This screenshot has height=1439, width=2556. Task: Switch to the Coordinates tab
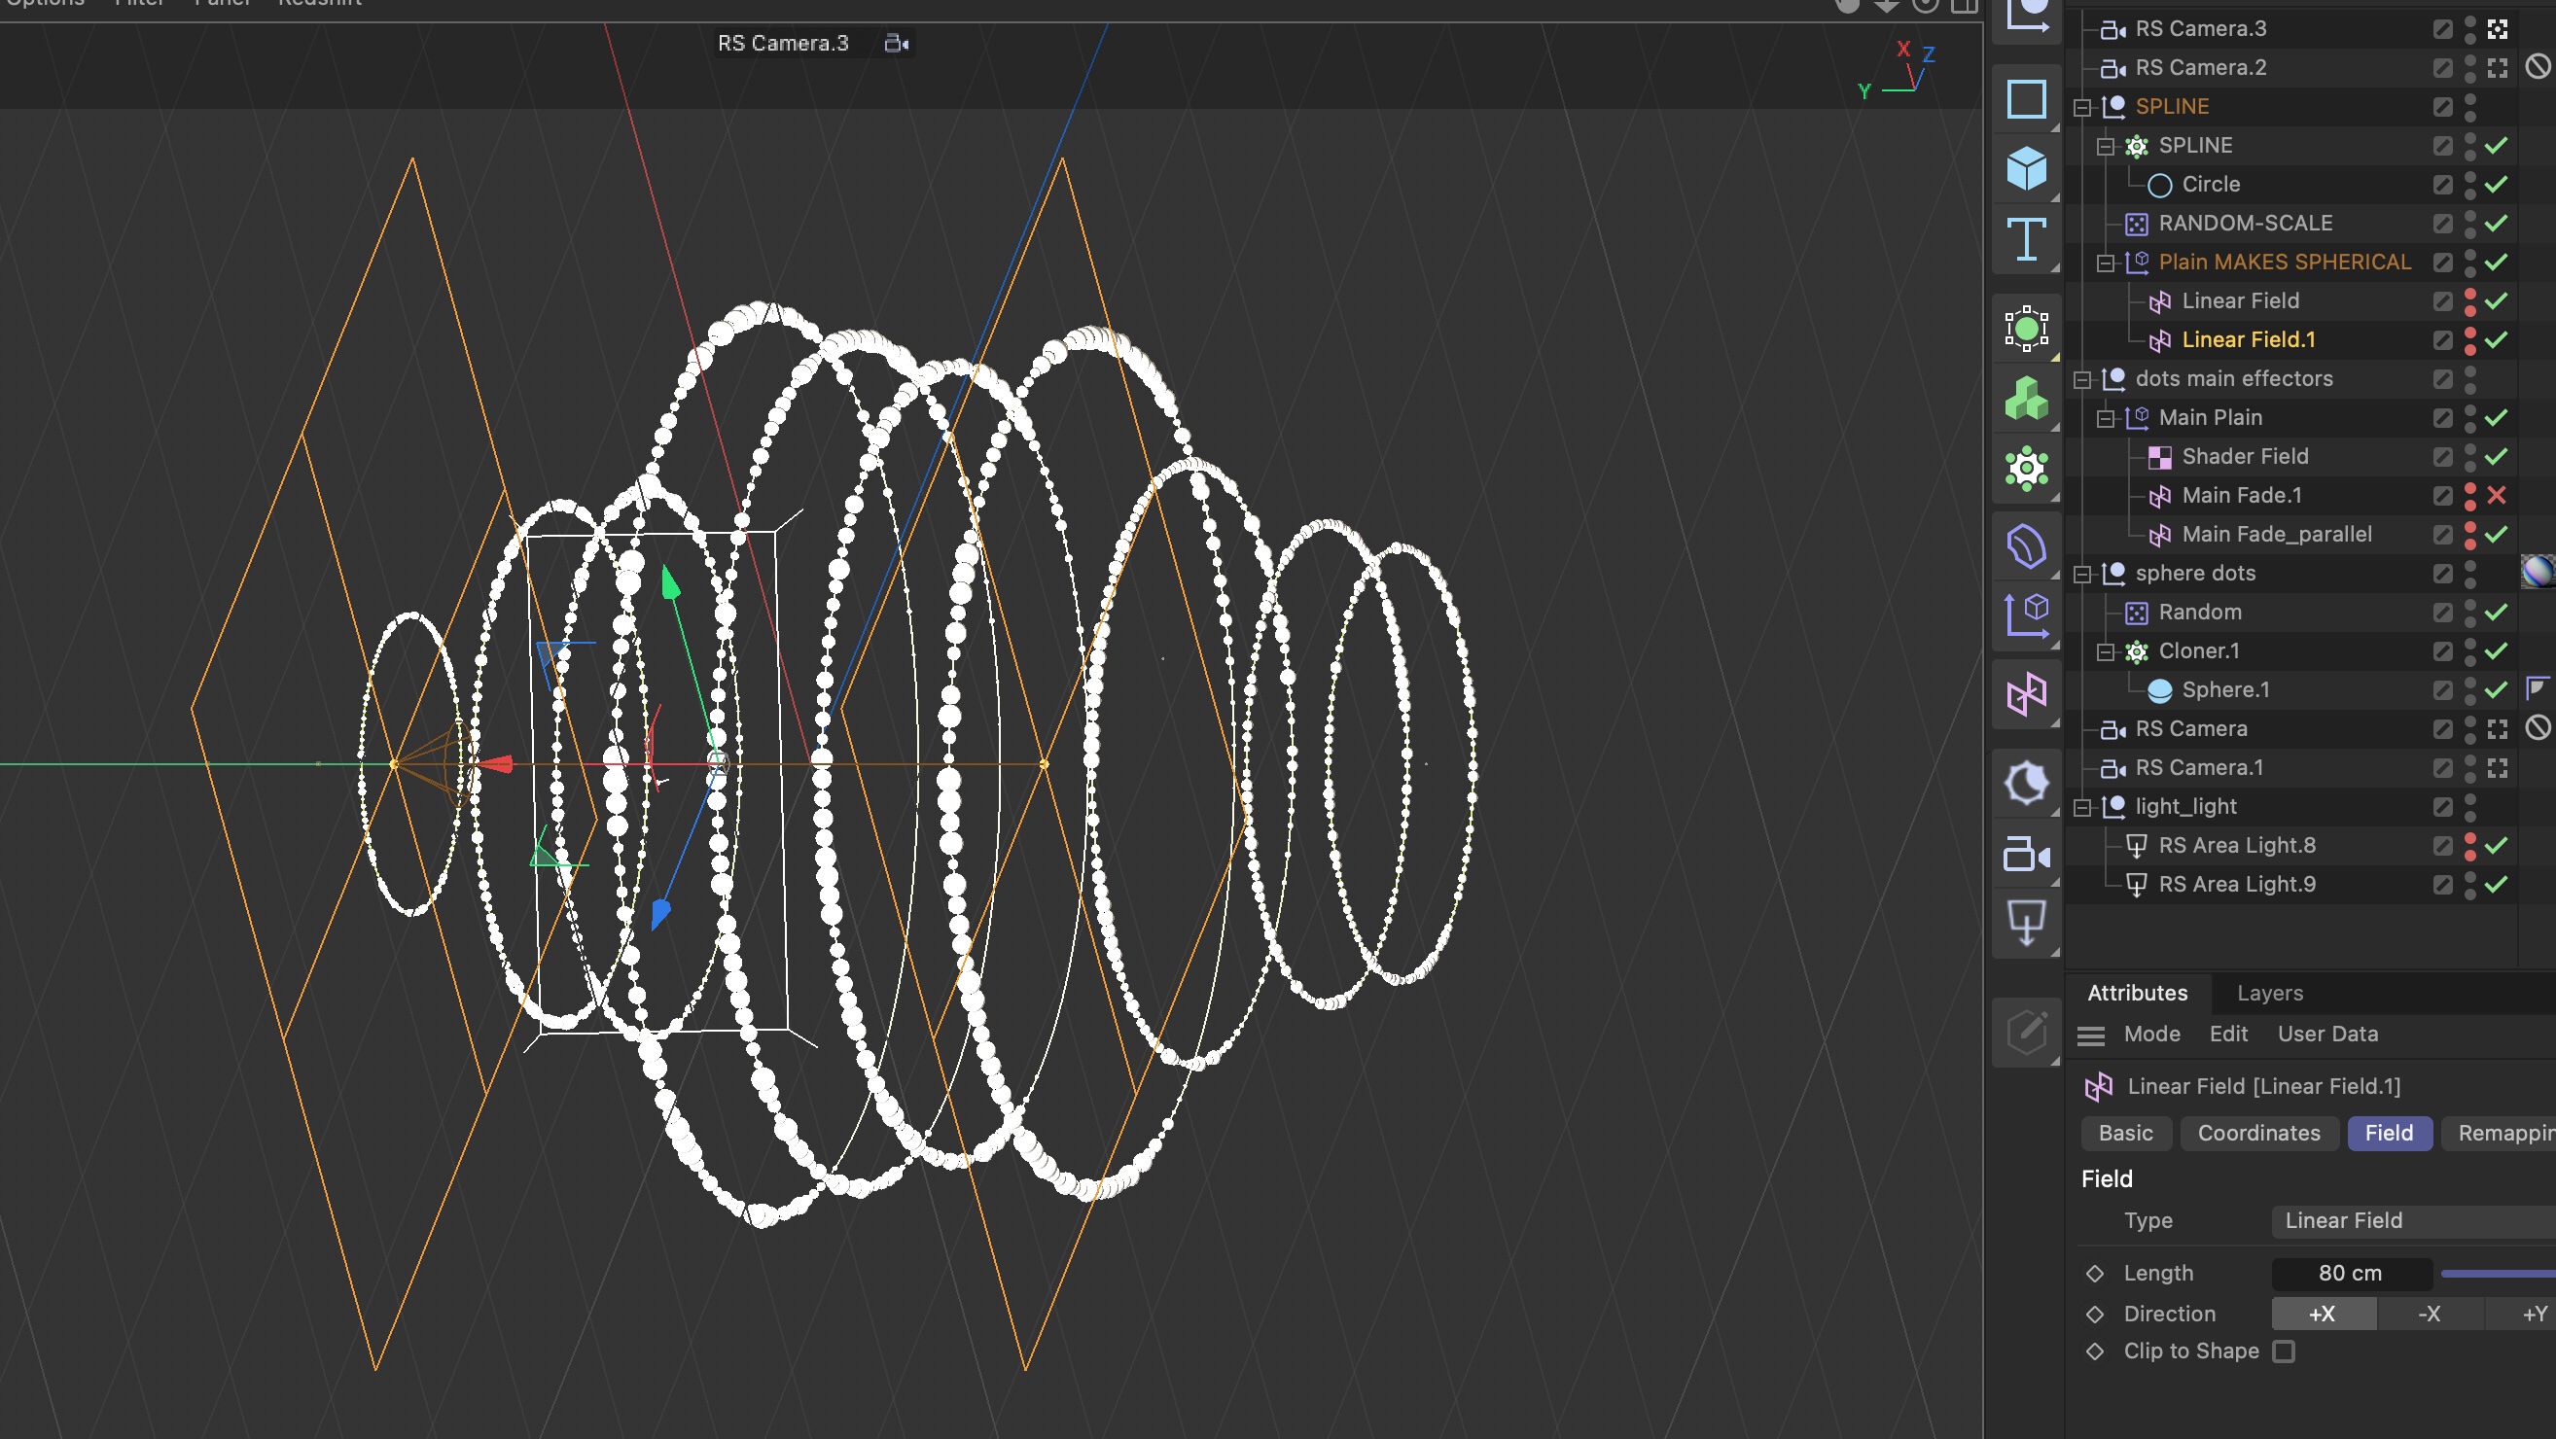[x=2259, y=1132]
